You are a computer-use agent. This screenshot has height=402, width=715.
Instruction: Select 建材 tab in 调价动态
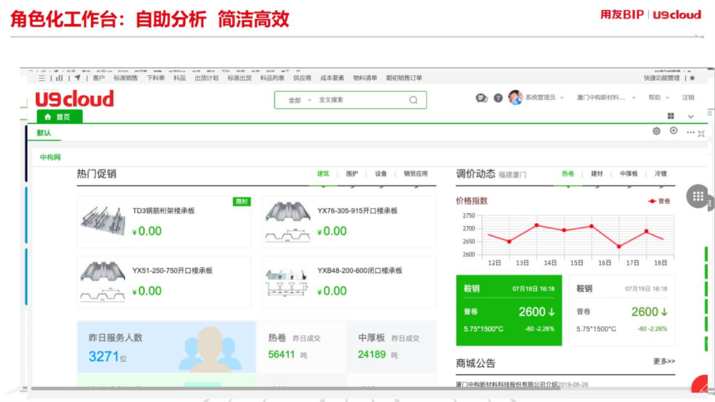[597, 174]
